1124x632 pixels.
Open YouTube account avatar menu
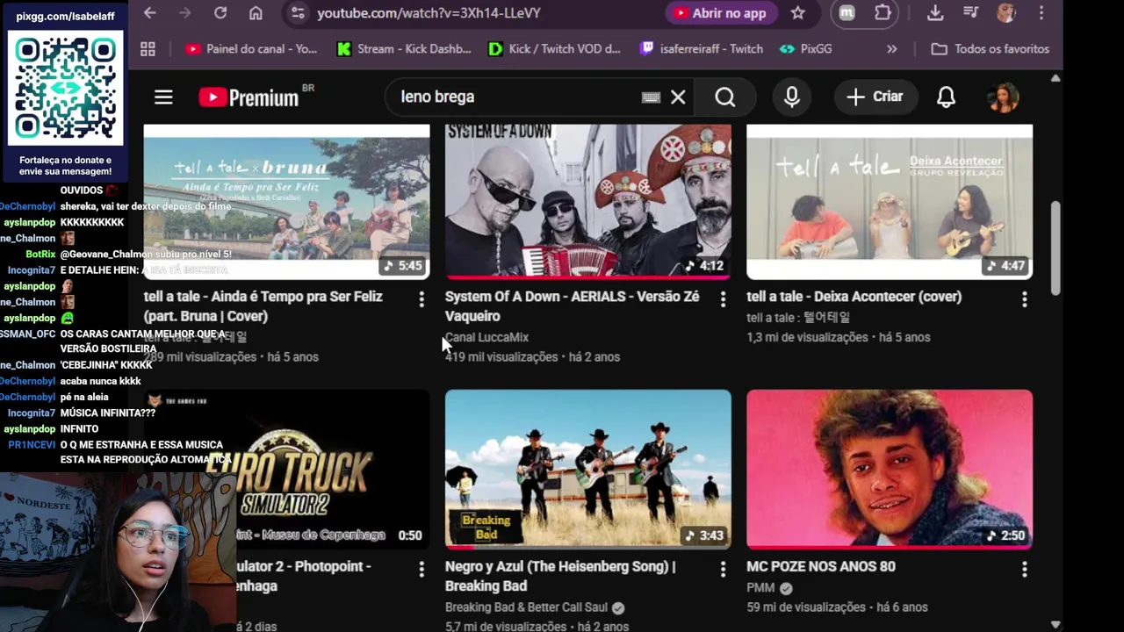click(x=1004, y=97)
